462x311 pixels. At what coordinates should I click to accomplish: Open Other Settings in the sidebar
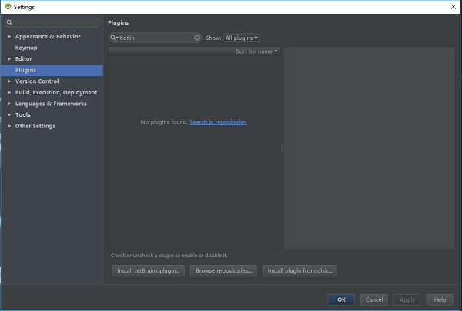[35, 126]
